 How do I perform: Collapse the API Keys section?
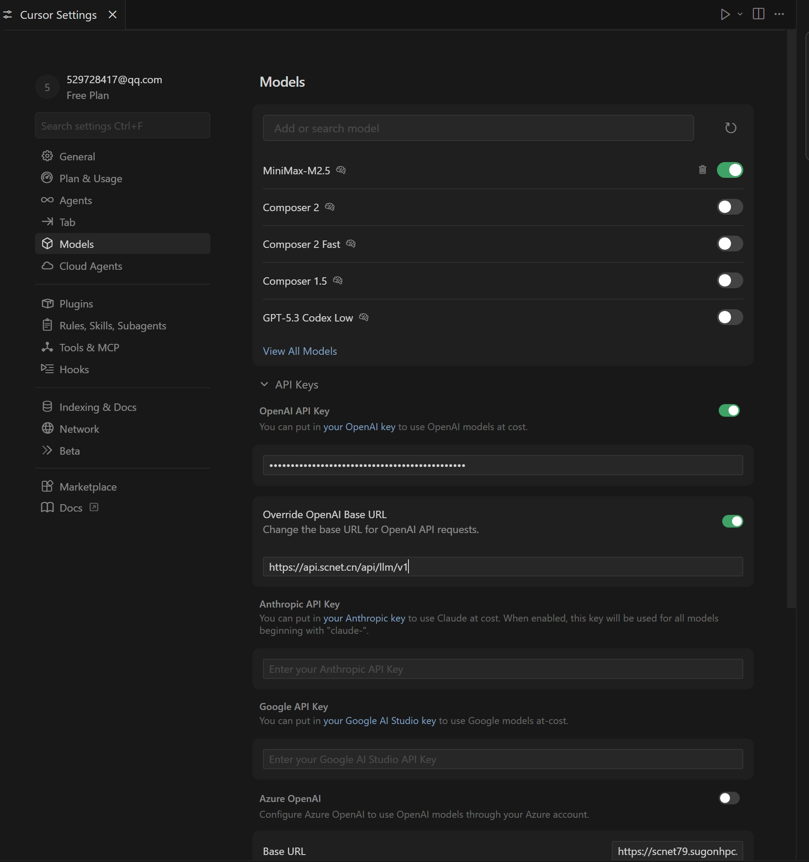(264, 385)
